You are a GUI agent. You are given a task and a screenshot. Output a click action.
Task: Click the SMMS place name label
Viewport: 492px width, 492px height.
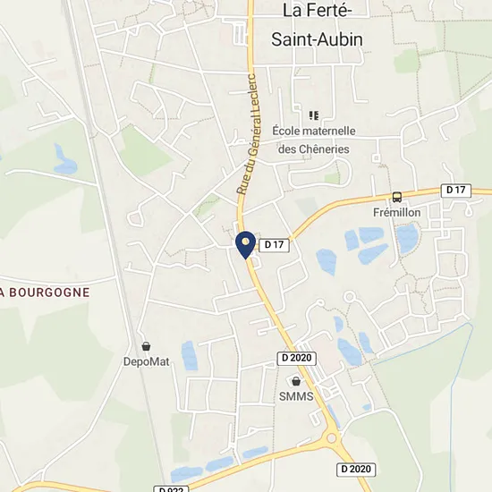296,396
